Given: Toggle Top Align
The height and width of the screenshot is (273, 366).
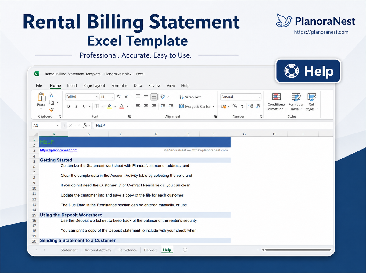Looking at the screenshot, I should point(138,97).
